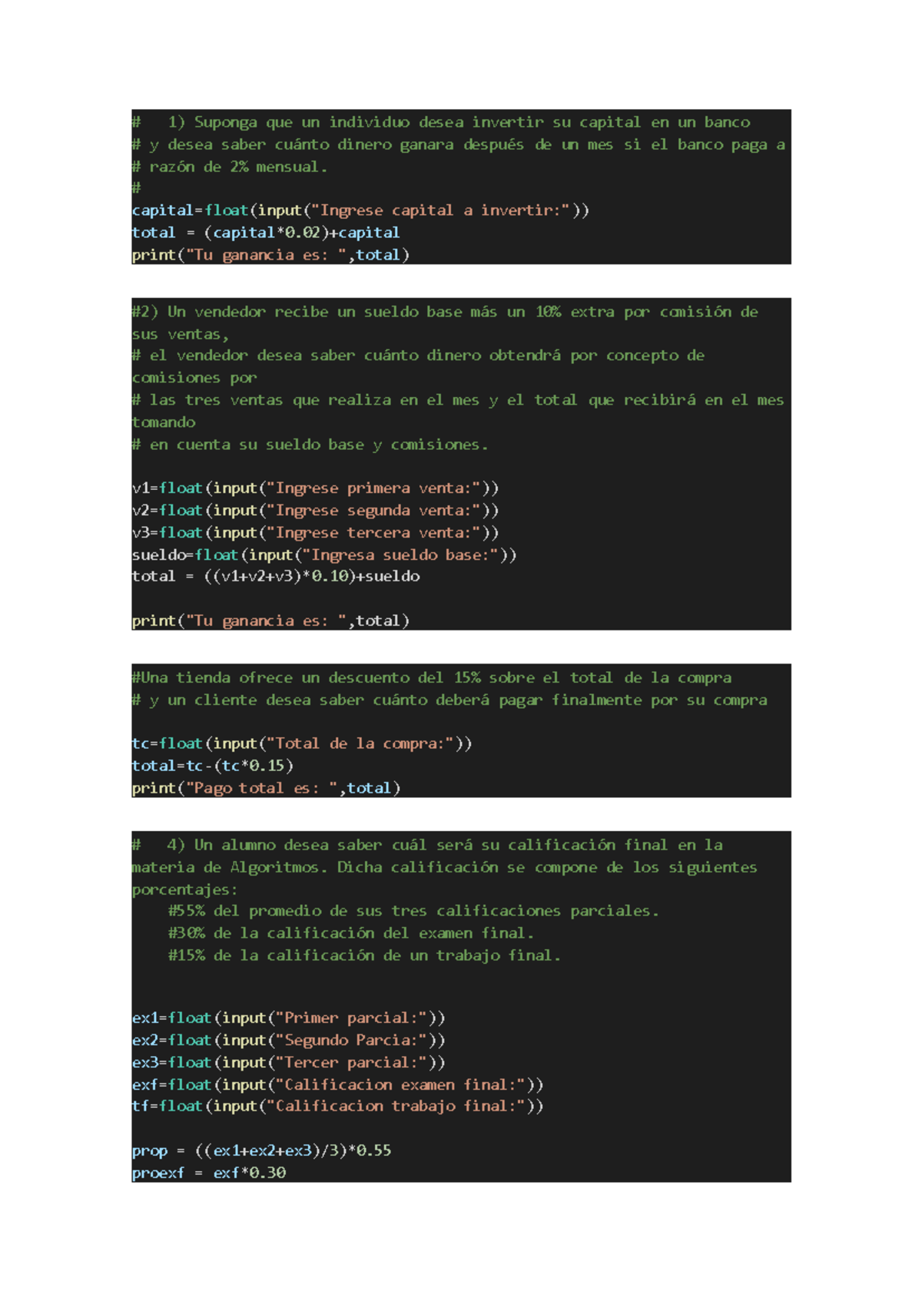Image resolution: width=922 pixels, height=1304 pixels.
Task: Select the 'Ingrese tercera venta' input line
Action: [x=315, y=533]
